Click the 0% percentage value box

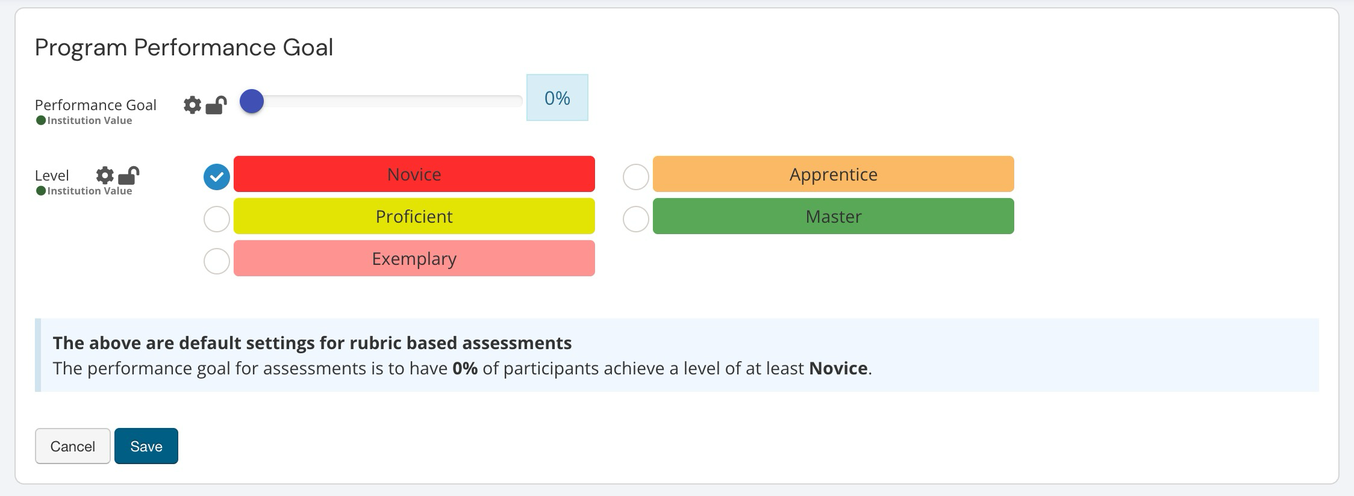point(557,98)
